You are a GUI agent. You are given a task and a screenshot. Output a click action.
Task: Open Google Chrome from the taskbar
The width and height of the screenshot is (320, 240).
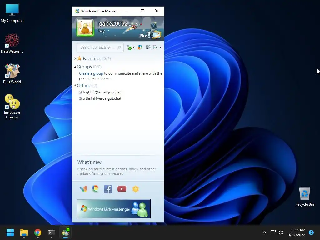[x=38, y=232]
